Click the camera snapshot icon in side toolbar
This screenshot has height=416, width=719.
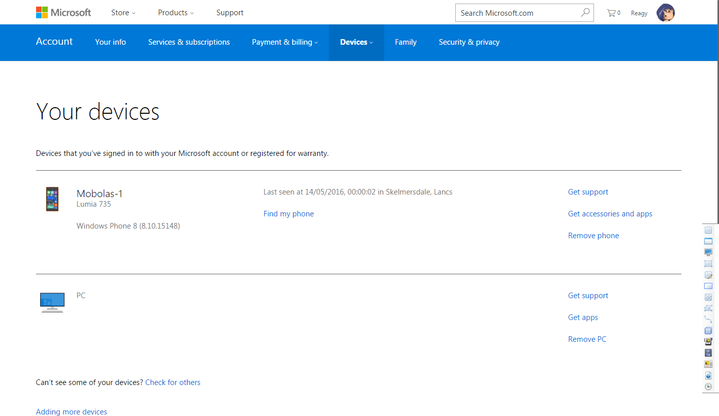[x=708, y=341]
